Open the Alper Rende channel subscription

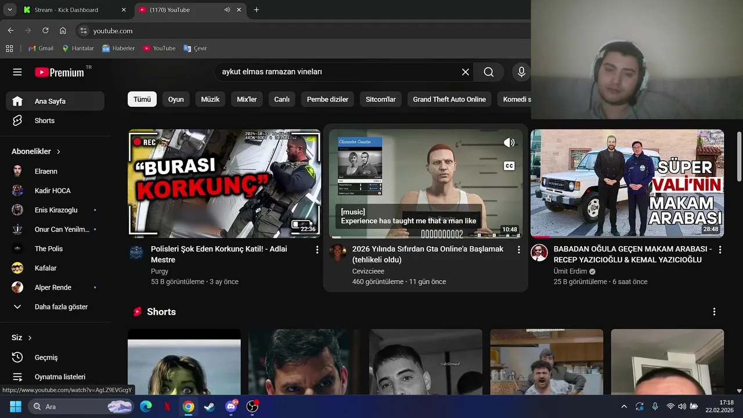click(55, 287)
